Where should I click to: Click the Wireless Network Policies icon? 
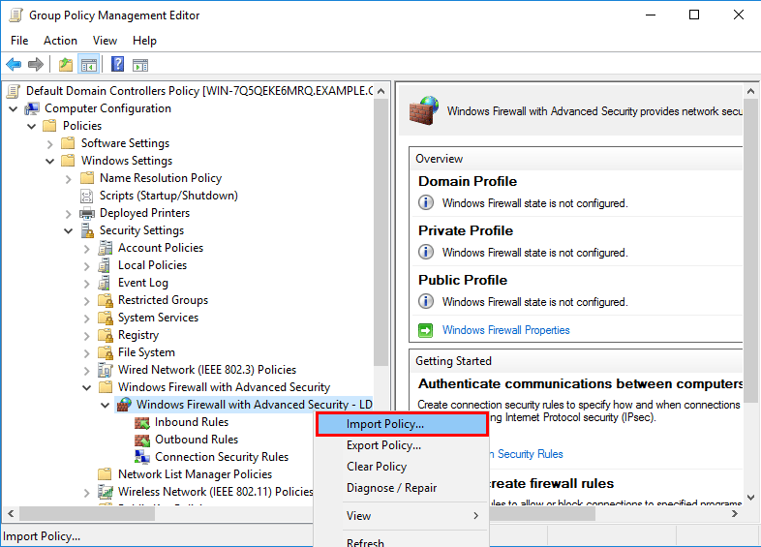106,492
